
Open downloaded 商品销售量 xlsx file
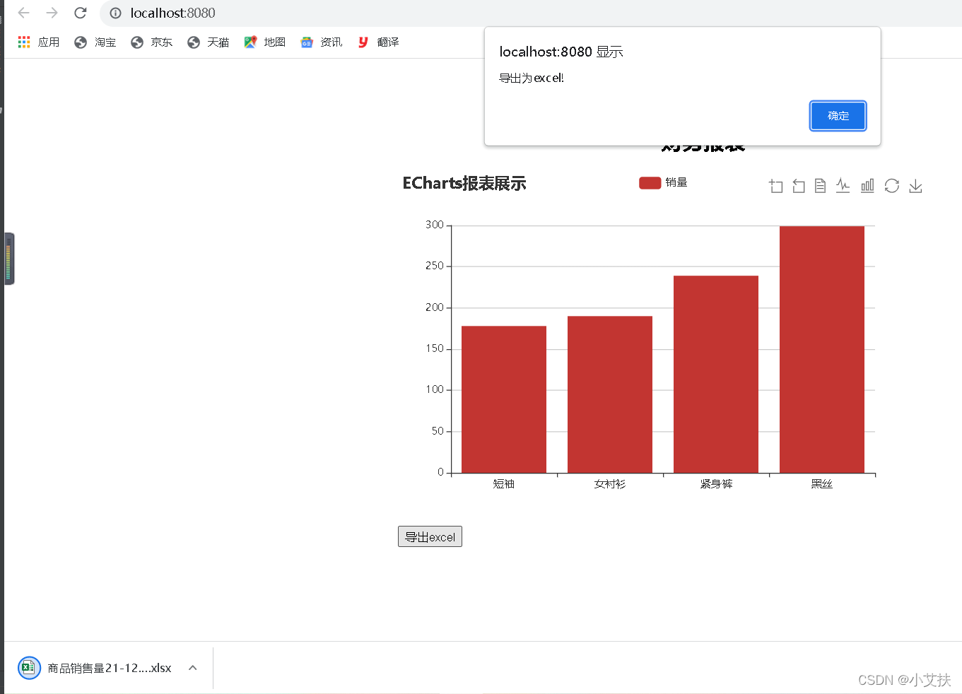pyautogui.click(x=95, y=668)
